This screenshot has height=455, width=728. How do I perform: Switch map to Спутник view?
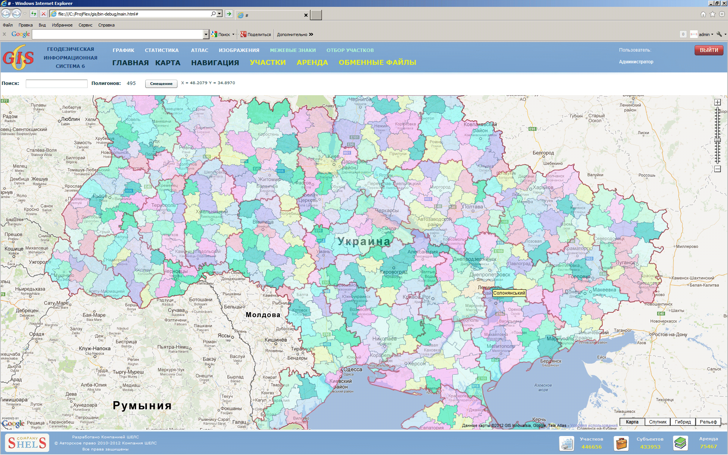657,422
